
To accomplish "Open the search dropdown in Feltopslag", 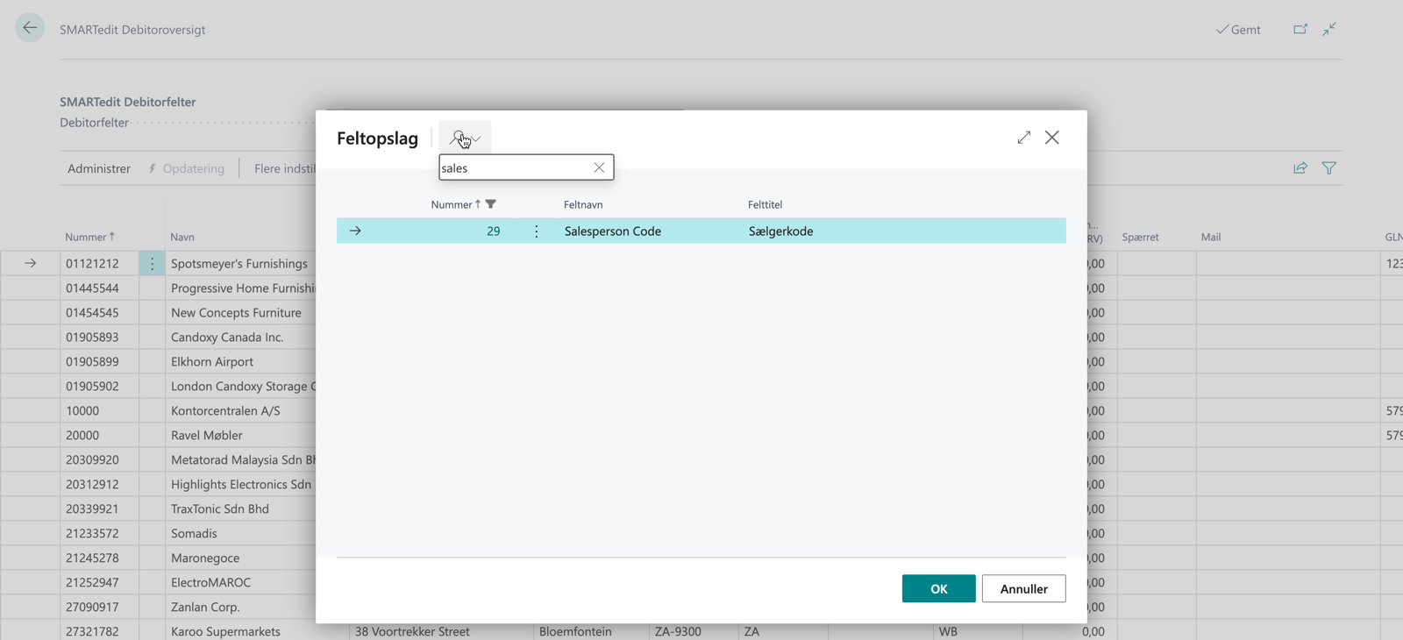I will click(x=466, y=138).
